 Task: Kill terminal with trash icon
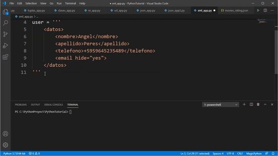tap(258, 104)
